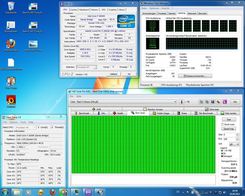Enable the Quick scan checkbox

click(222, 124)
